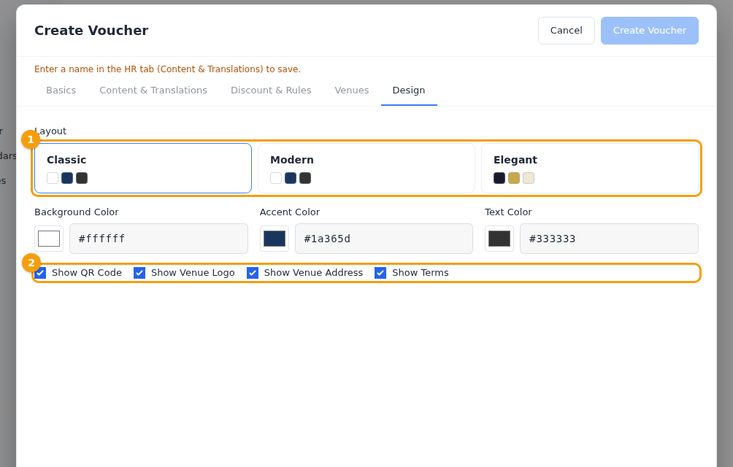Click the Background Color label

point(77,212)
